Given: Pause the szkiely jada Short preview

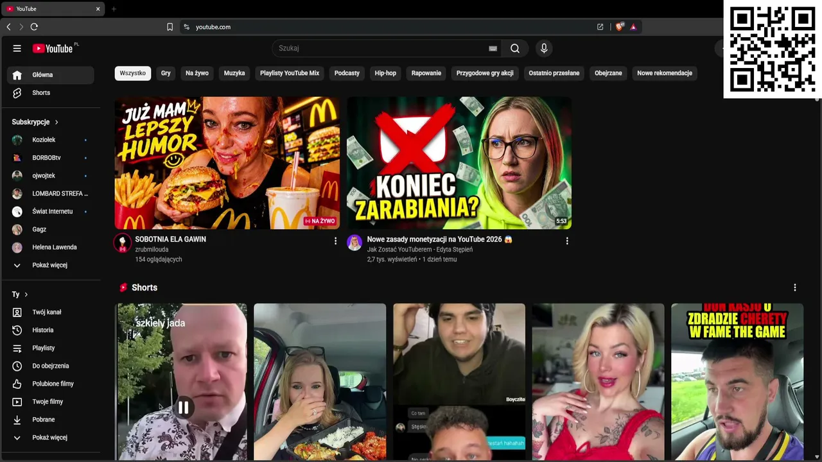Looking at the screenshot, I should pos(184,407).
